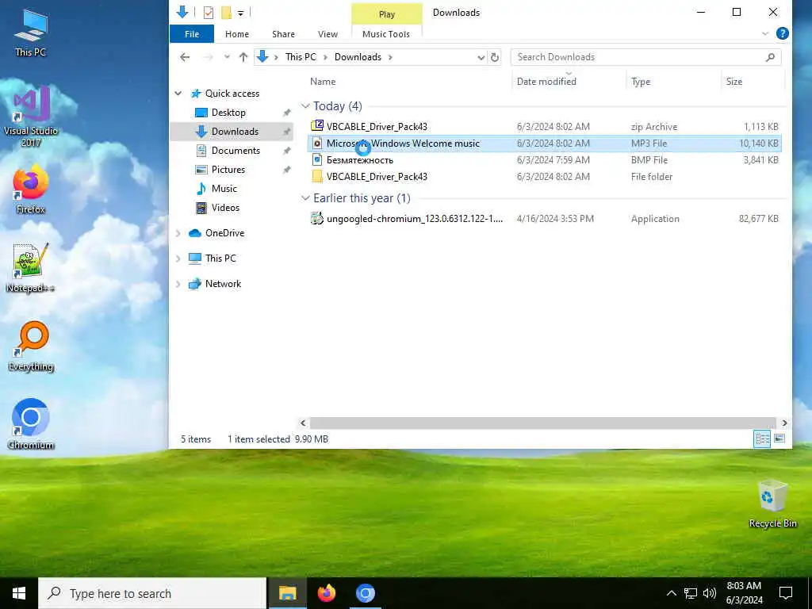Click the Play contextual tab
The image size is (812, 609).
(x=387, y=14)
